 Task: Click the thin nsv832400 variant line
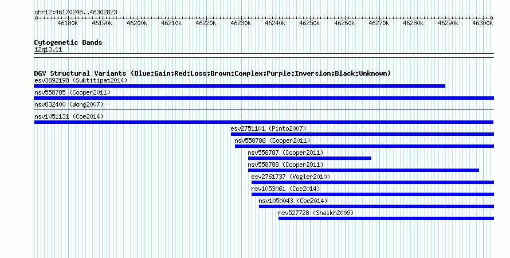coord(264,110)
